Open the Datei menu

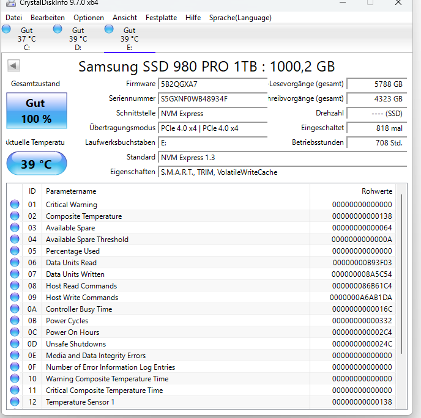(13, 18)
